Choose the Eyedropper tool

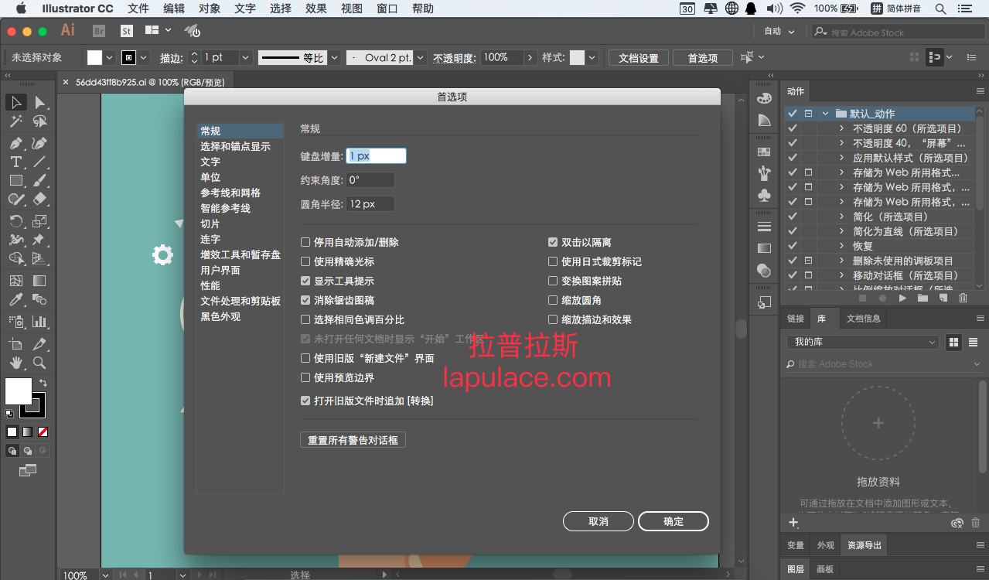[16, 299]
